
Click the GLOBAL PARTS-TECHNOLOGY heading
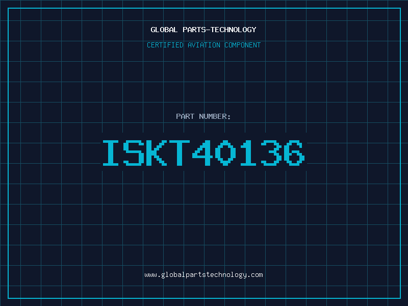pyautogui.click(x=203, y=30)
